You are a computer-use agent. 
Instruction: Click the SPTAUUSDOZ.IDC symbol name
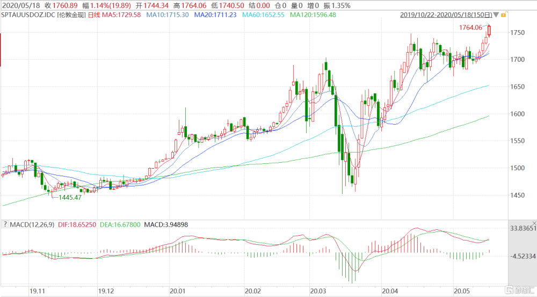[28, 15]
